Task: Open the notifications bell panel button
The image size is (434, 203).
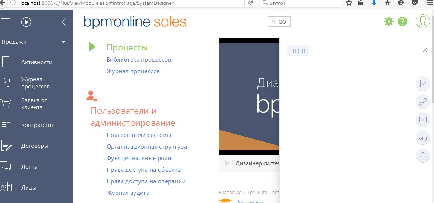Action: pyautogui.click(x=423, y=156)
